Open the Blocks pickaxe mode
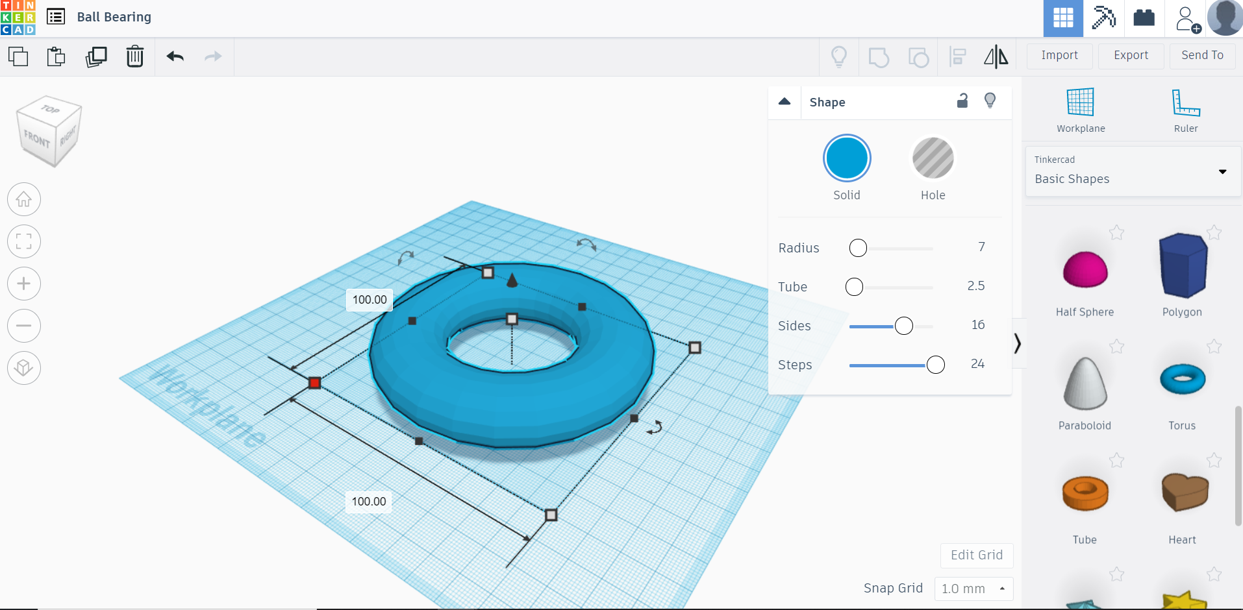The height and width of the screenshot is (610, 1243). 1103,18
